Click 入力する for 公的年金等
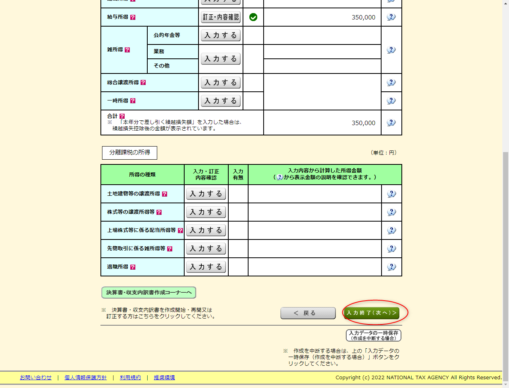 pyautogui.click(x=221, y=35)
